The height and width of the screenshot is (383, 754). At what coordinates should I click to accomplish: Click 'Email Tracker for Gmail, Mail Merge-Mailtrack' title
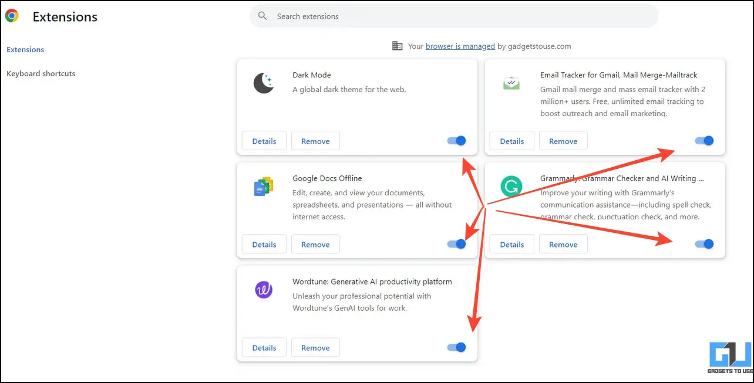pos(619,75)
